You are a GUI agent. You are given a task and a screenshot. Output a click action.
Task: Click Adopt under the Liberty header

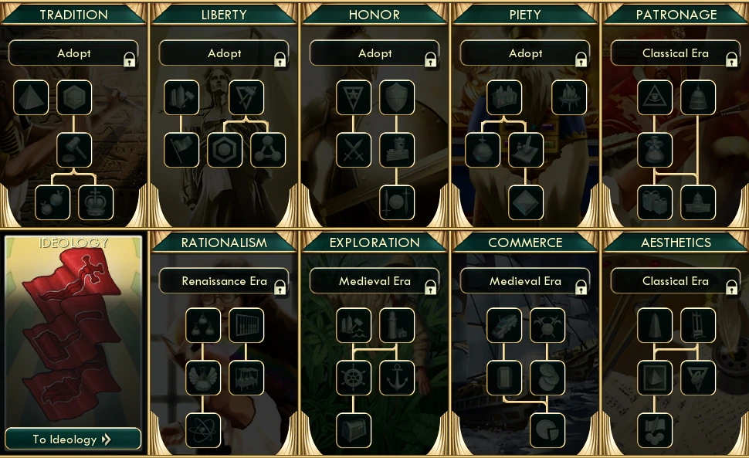pos(224,53)
